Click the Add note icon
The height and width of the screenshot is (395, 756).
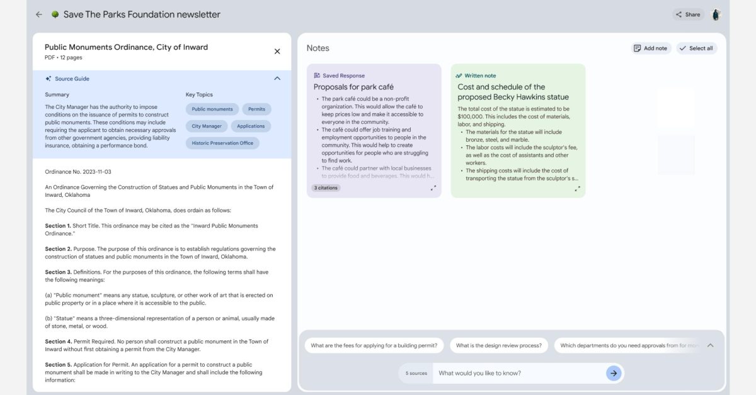pyautogui.click(x=636, y=48)
